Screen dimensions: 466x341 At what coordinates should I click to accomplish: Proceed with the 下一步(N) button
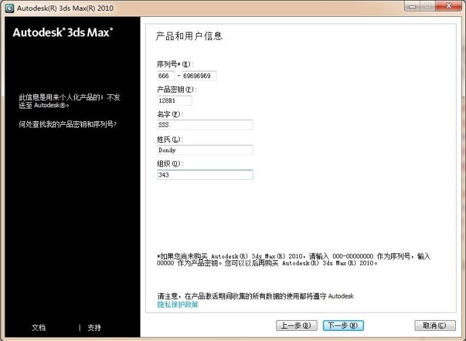click(x=344, y=325)
